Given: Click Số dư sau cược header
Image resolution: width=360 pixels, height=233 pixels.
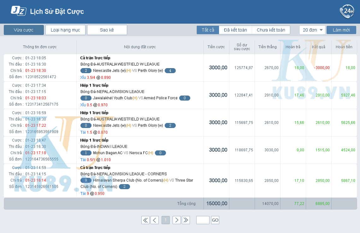Looking at the screenshot, I should (242, 47).
